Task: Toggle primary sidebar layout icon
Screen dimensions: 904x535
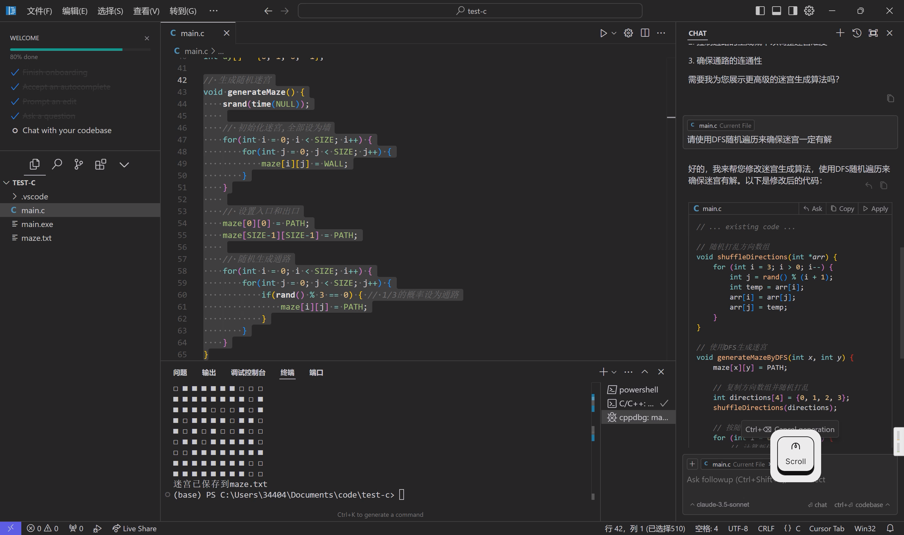Action: point(760,11)
